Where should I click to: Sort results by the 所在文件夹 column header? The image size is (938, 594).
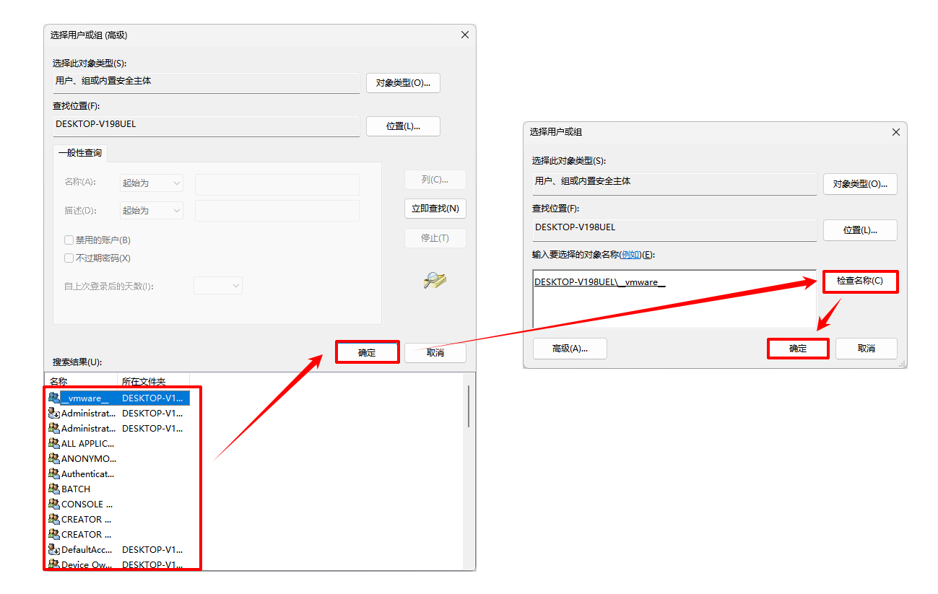pos(153,380)
